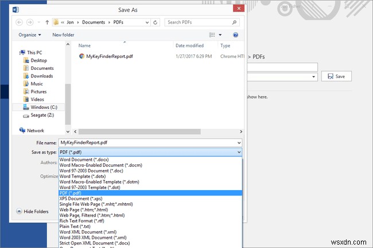Click the horizontal scrollbar in file list
Viewport: 373px width, 248px height.
pyautogui.click(x=139, y=132)
